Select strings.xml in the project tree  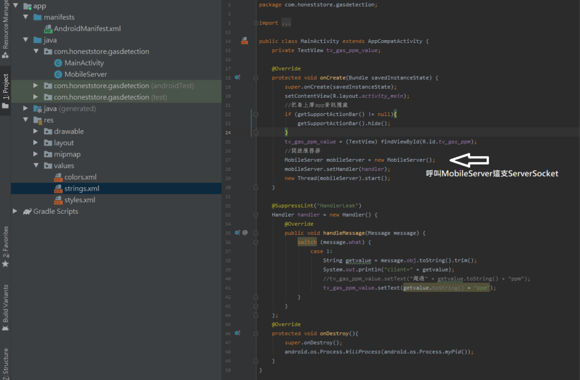pyautogui.click(x=82, y=188)
